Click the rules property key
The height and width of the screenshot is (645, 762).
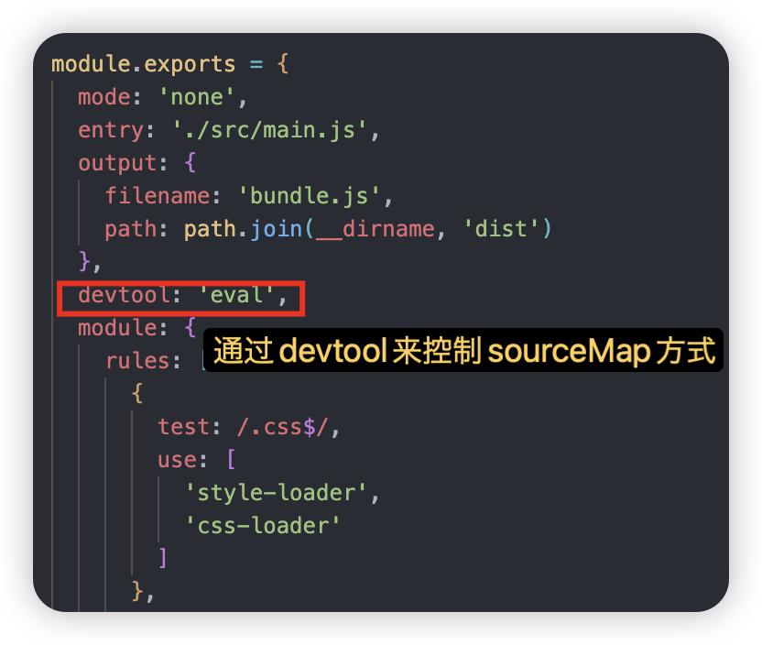click(x=137, y=361)
